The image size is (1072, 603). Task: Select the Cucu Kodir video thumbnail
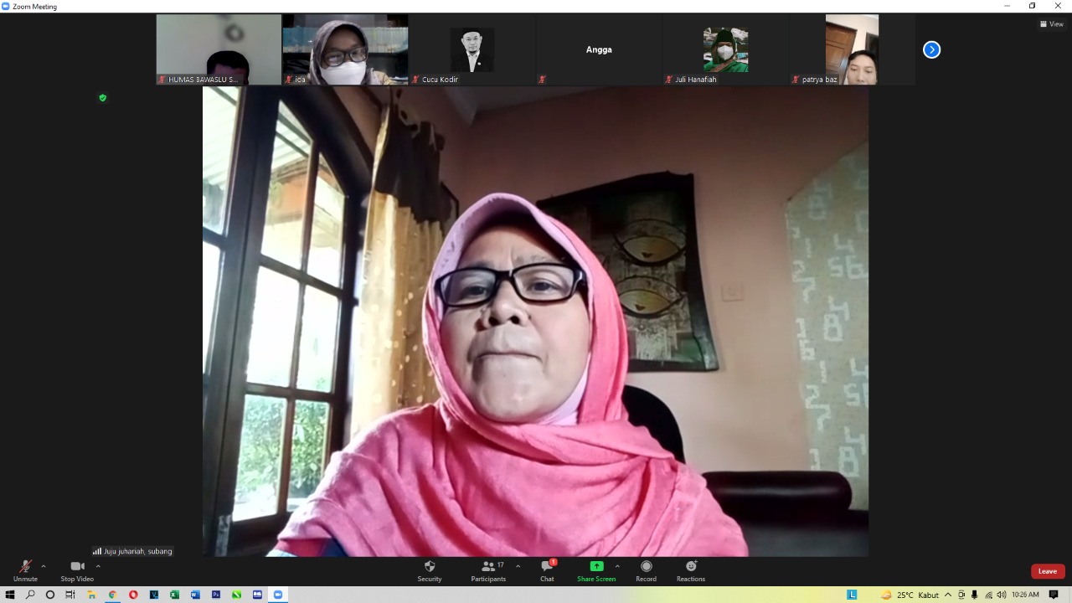coord(472,49)
